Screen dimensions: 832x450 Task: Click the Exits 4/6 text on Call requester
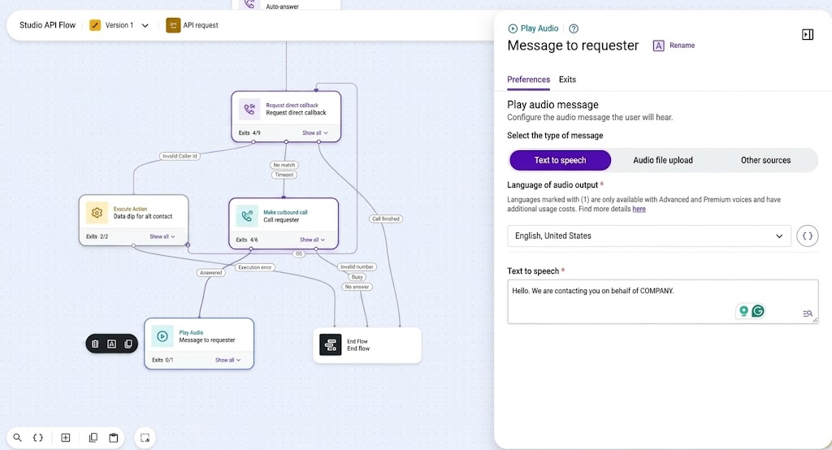coord(247,240)
